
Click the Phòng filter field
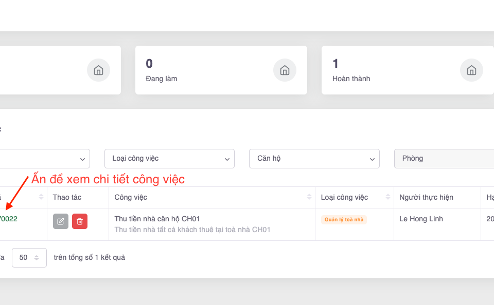[x=444, y=159]
